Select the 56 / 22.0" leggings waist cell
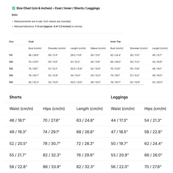 click(120, 167)
